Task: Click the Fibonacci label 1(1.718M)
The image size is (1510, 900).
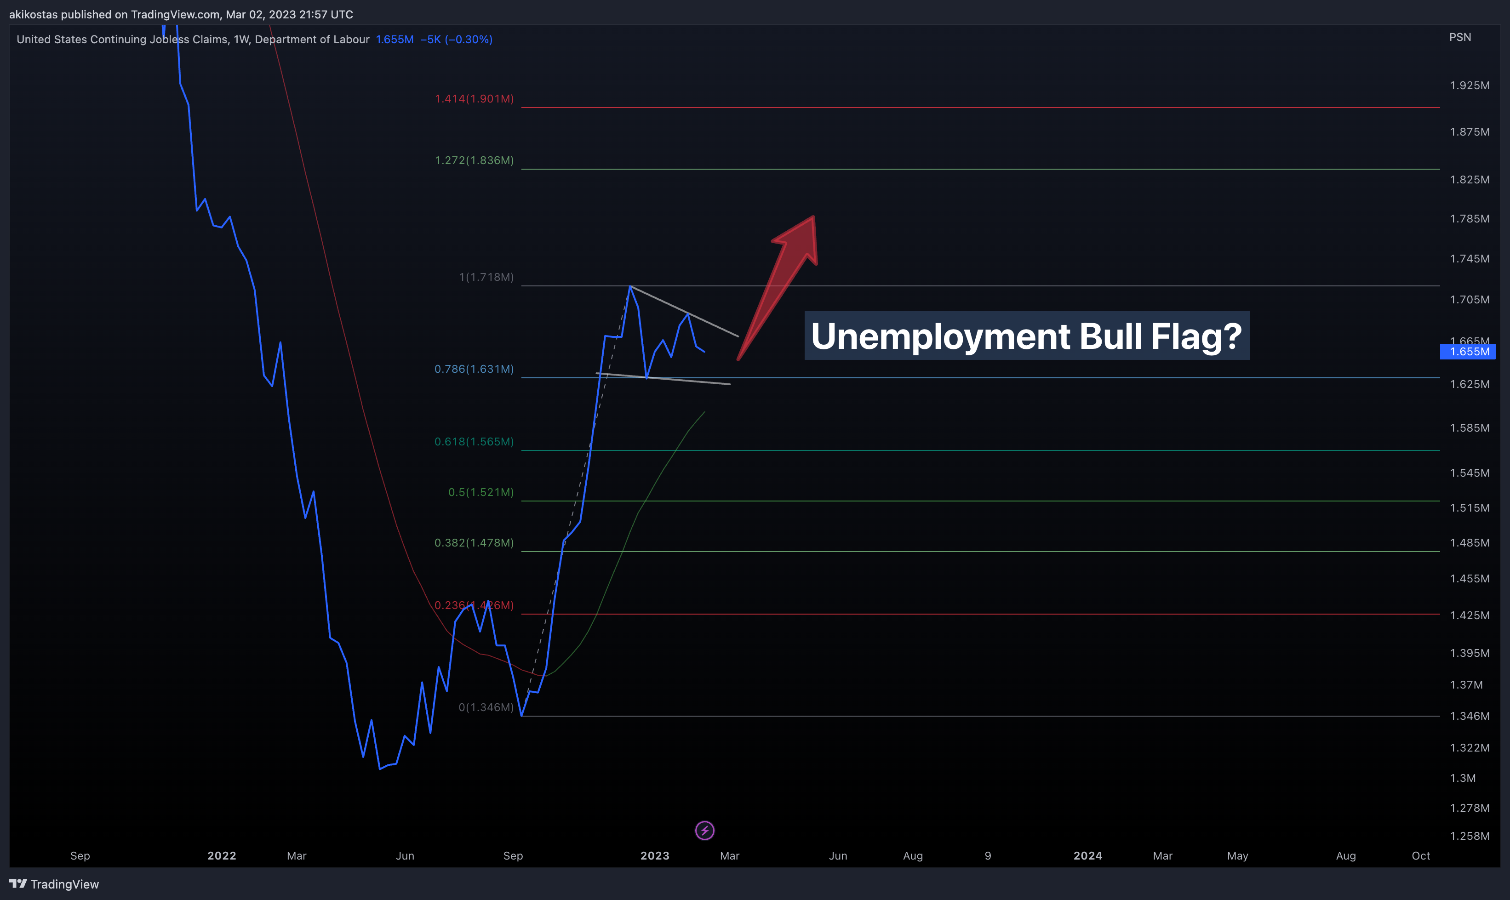Action: tap(486, 277)
